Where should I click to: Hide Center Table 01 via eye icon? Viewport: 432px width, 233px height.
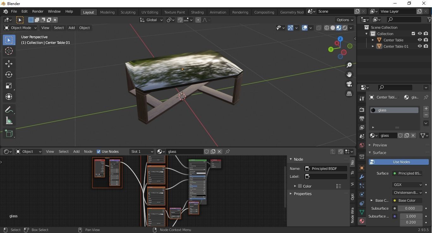(x=420, y=46)
